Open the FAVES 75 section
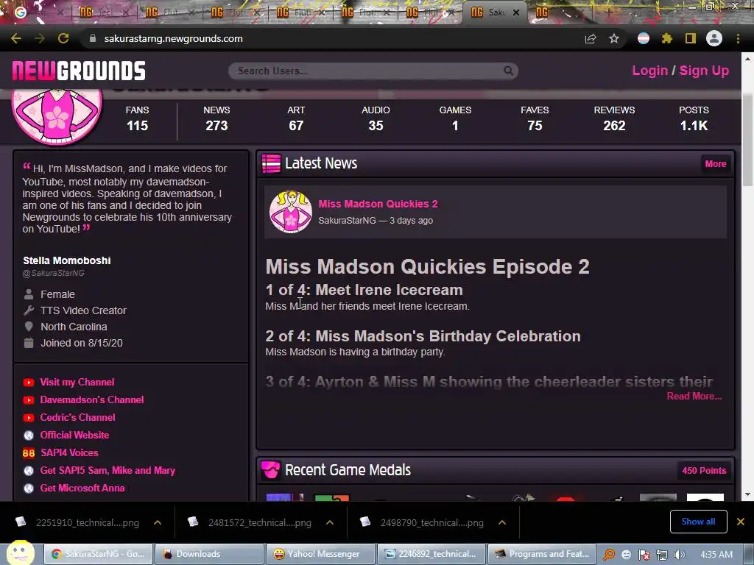Viewport: 754px width, 565px height. [x=535, y=118]
